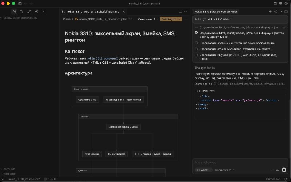
Task: Open the Source Control view icon
Action: (29, 12)
